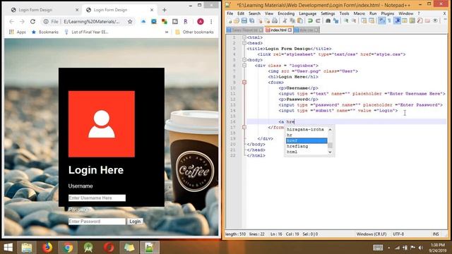Click the Redo arrow icon

318,20
